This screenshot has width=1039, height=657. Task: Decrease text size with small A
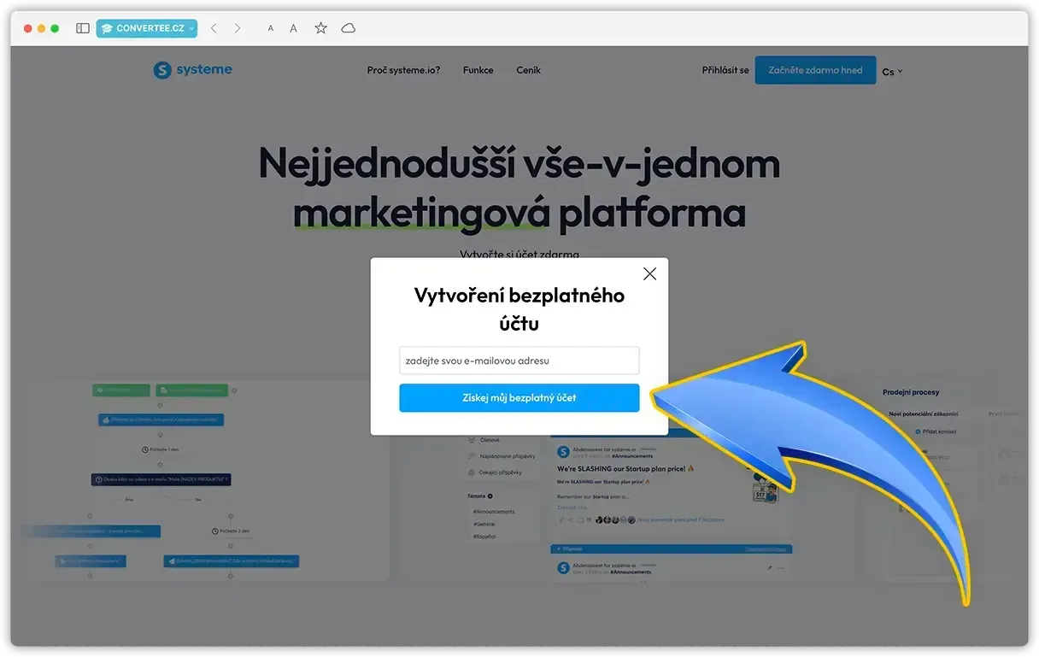click(x=271, y=28)
